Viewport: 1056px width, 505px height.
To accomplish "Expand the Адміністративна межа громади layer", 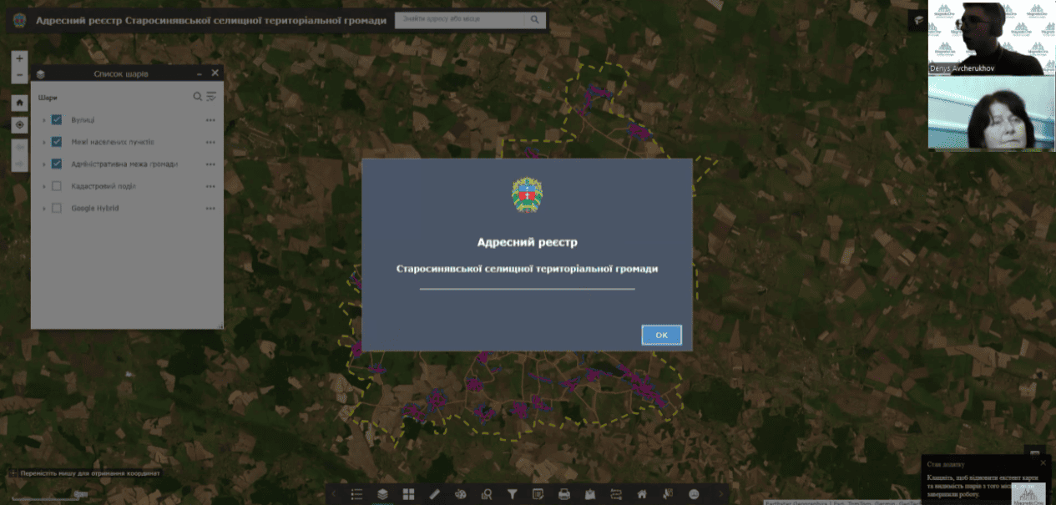I will (x=44, y=164).
